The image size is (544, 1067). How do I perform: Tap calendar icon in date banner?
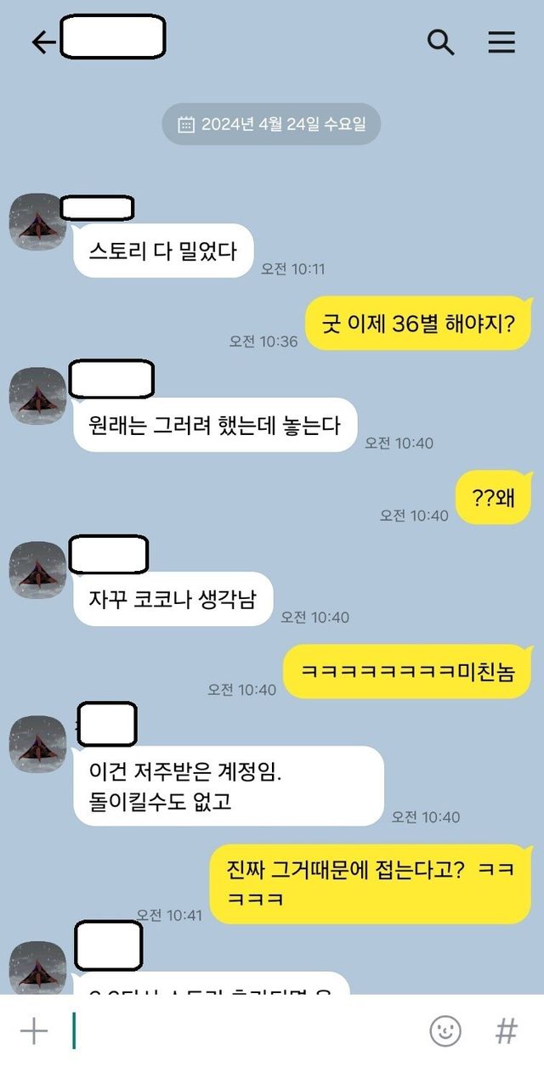[x=186, y=125]
